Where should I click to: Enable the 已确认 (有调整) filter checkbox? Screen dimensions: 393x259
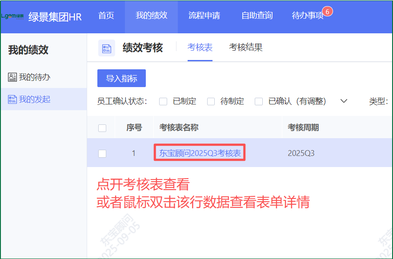[259, 101]
